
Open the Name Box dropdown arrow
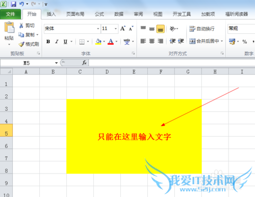click(56, 63)
